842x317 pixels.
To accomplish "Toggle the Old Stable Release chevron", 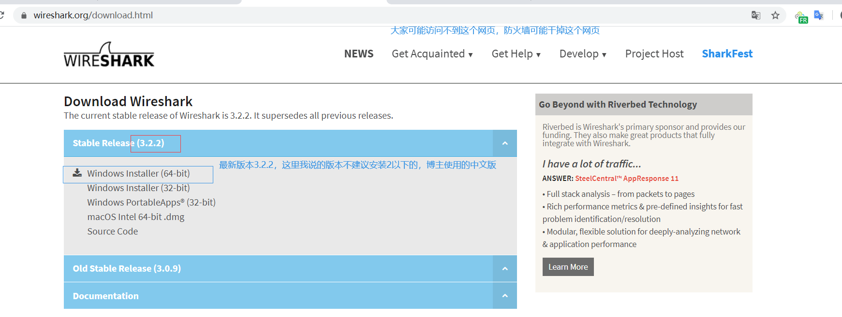I will pyautogui.click(x=505, y=269).
